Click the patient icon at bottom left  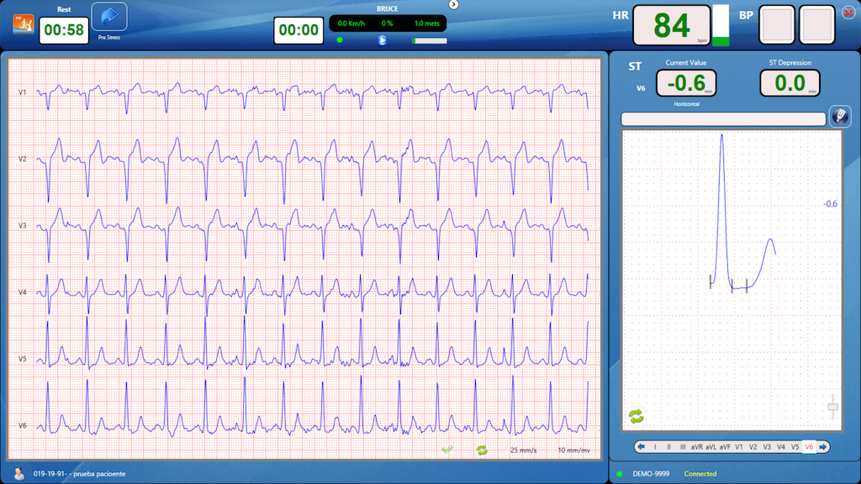click(x=18, y=473)
